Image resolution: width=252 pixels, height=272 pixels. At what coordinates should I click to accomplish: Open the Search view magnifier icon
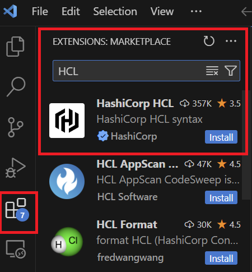[x=16, y=86]
